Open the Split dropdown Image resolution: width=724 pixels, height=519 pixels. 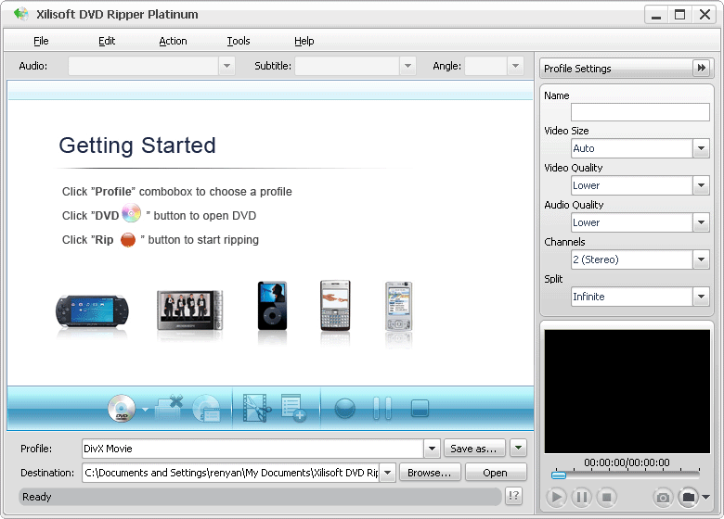click(701, 297)
